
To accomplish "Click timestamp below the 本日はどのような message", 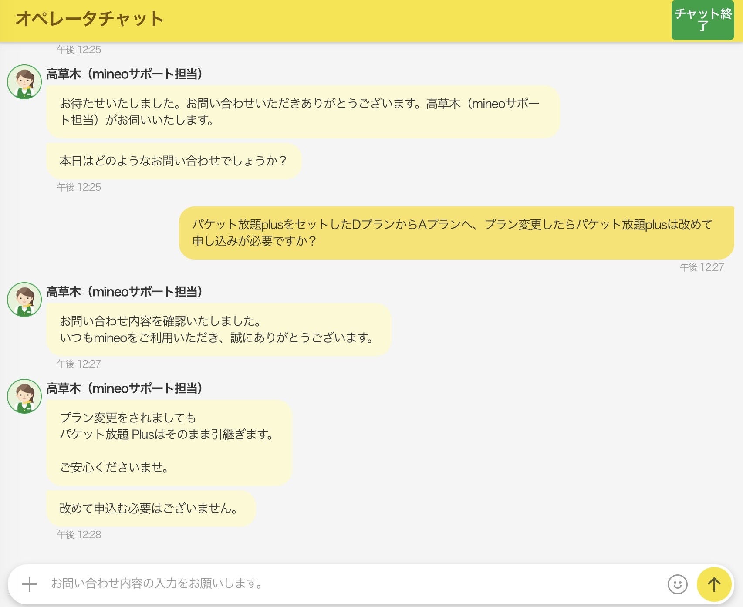I will pyautogui.click(x=79, y=187).
